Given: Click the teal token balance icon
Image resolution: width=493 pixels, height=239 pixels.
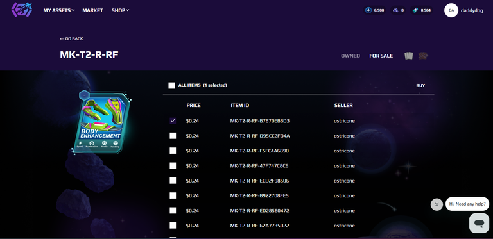Looking at the screenshot, I should click(x=415, y=10).
